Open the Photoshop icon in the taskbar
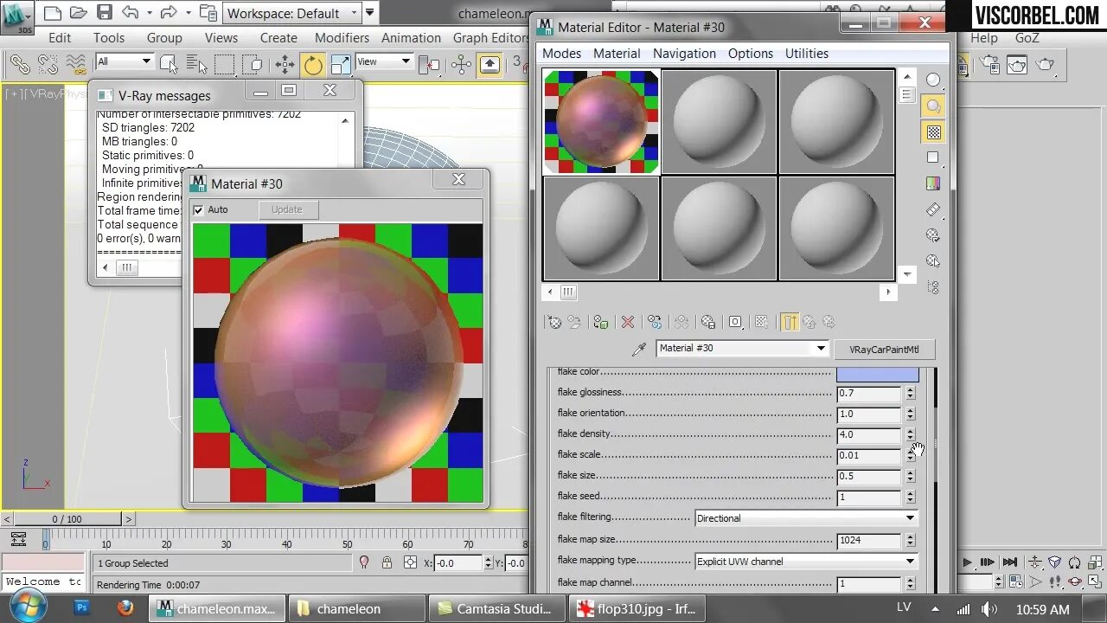The image size is (1107, 623). click(82, 608)
